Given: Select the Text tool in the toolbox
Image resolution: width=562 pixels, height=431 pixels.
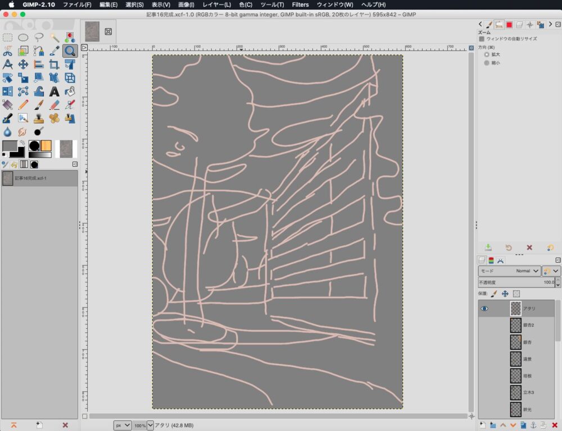Looking at the screenshot, I should [x=55, y=91].
